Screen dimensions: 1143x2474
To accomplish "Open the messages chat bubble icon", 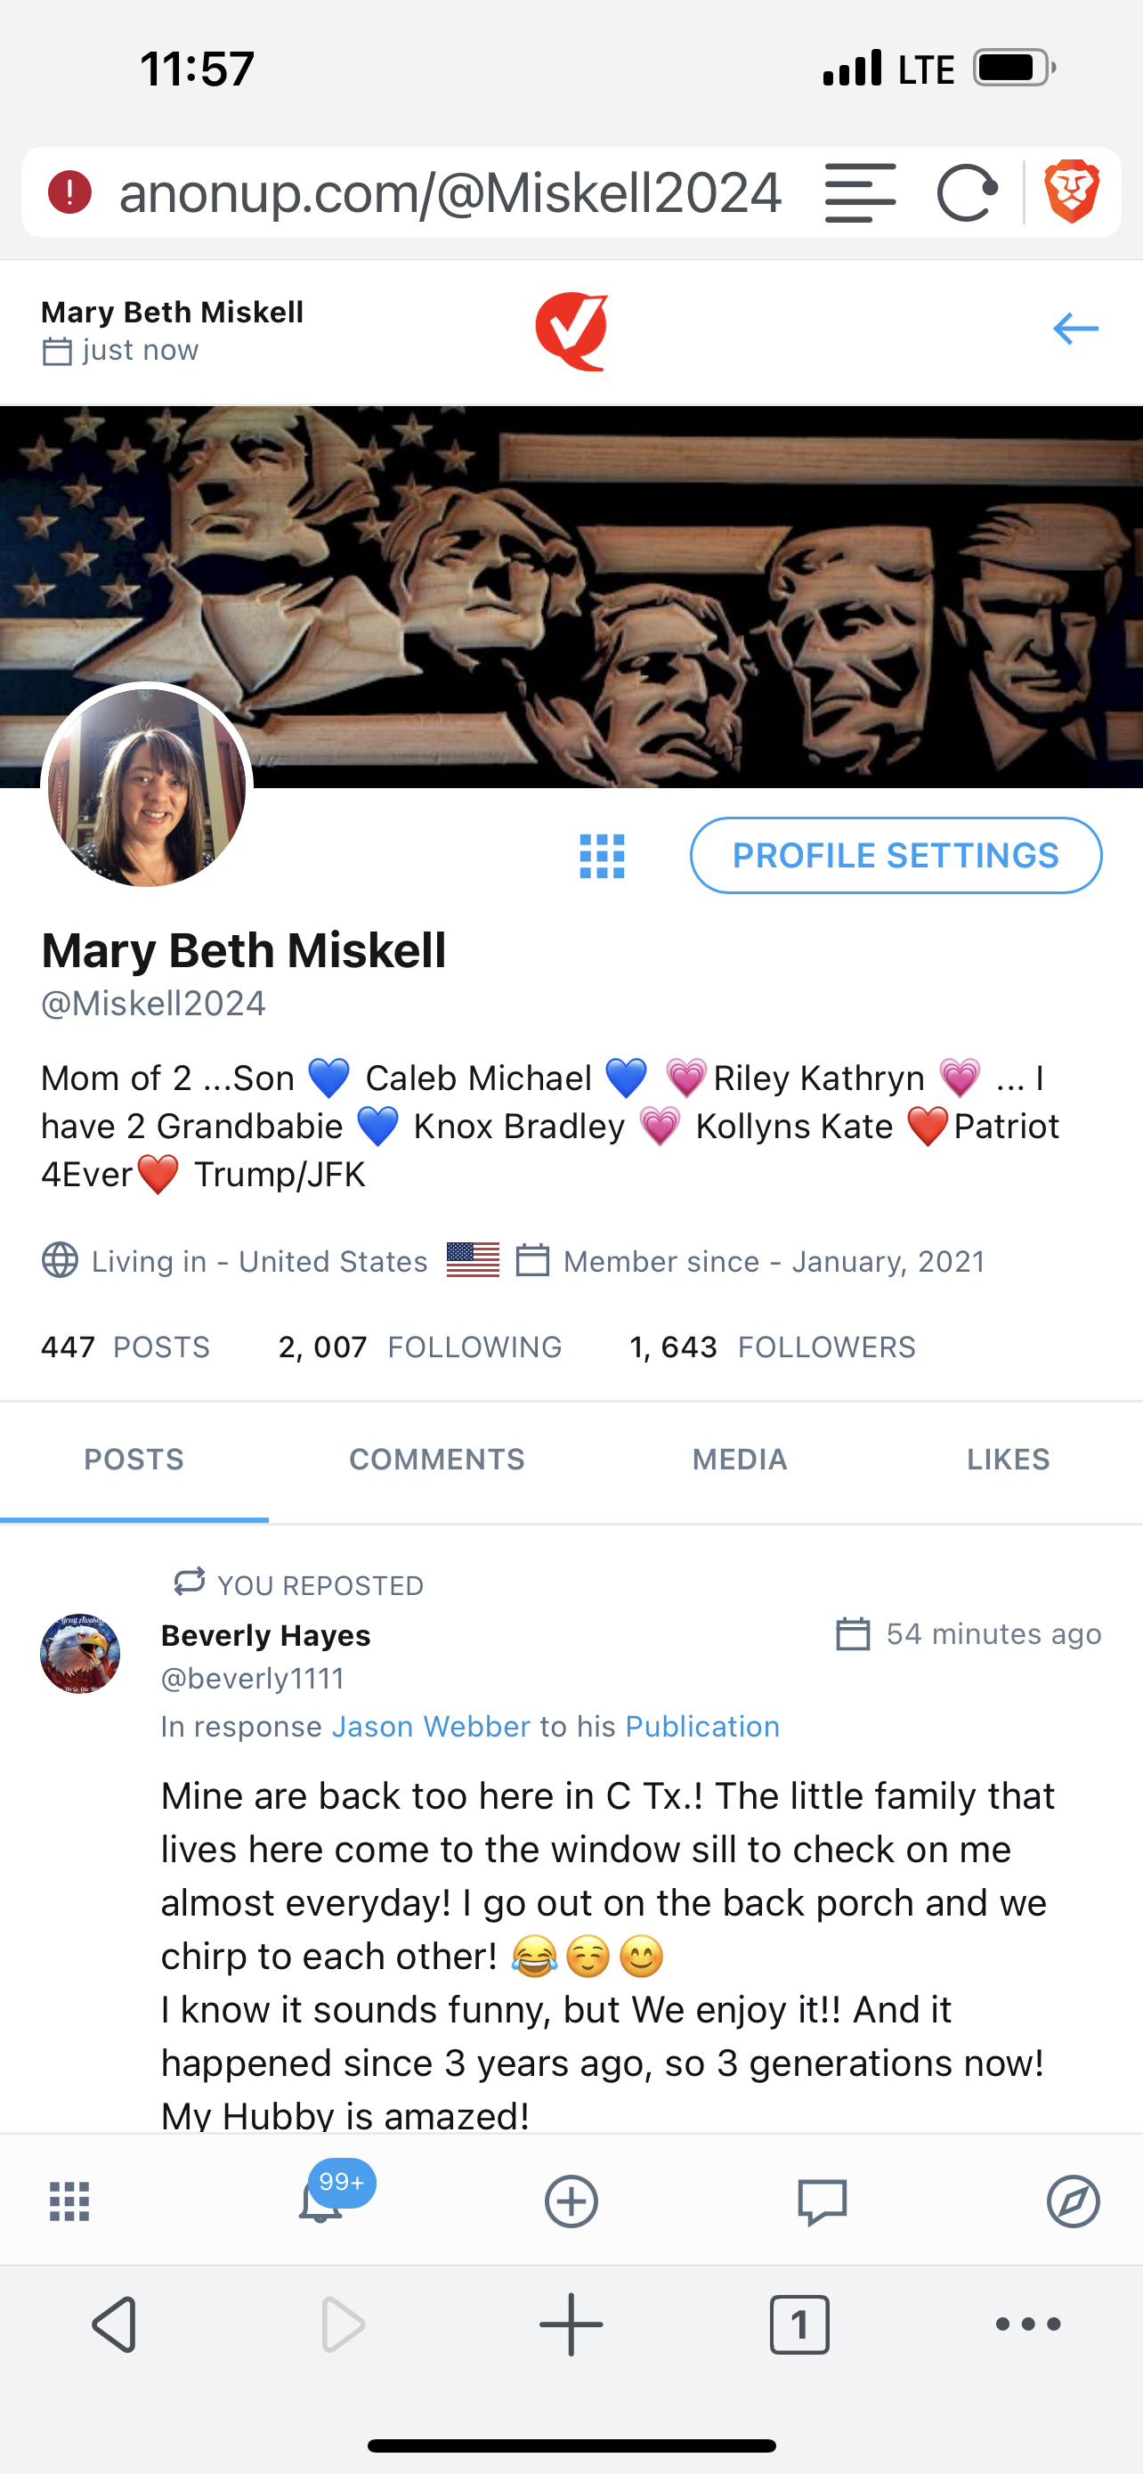I will pos(822,2201).
